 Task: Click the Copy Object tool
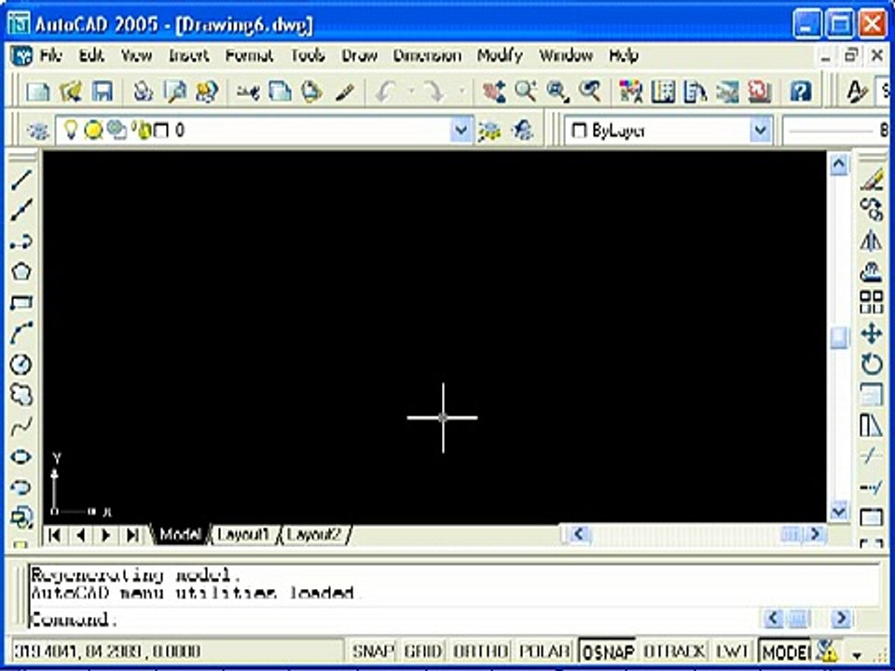872,210
